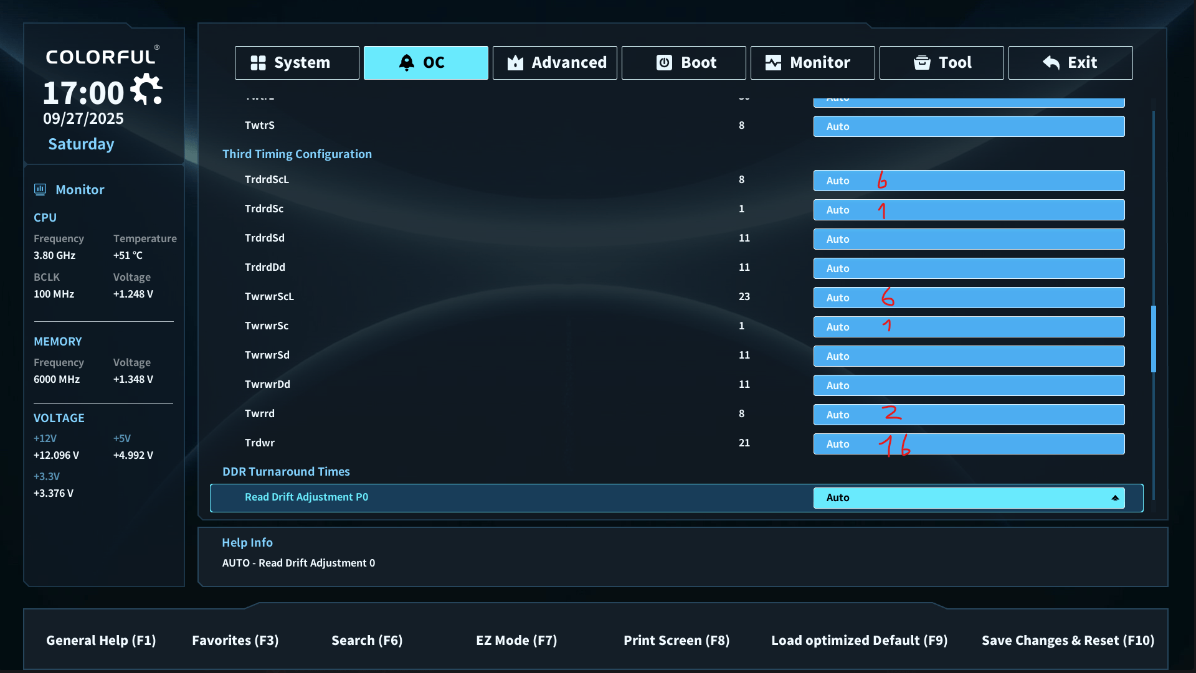Click the DDR Turnaround Times heading
This screenshot has height=673, width=1196.
(286, 471)
